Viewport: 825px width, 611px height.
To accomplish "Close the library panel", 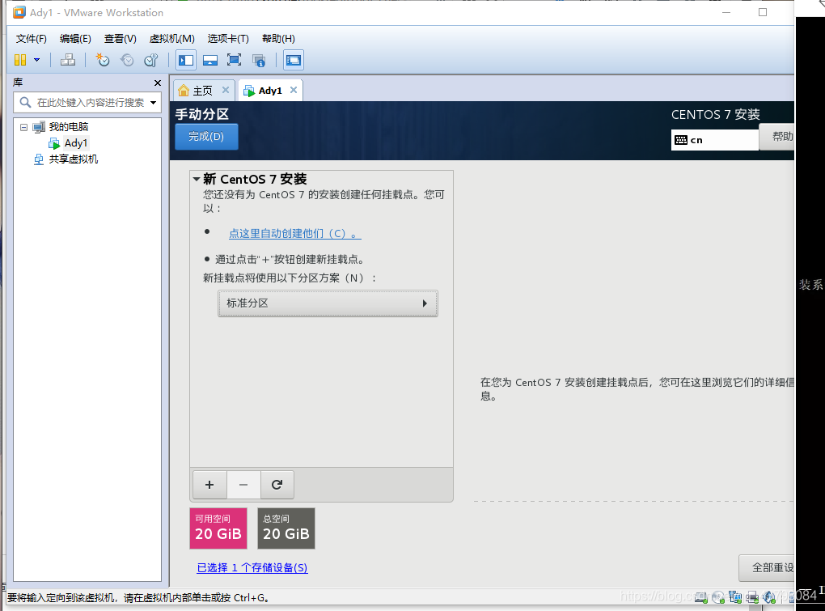I will 158,83.
